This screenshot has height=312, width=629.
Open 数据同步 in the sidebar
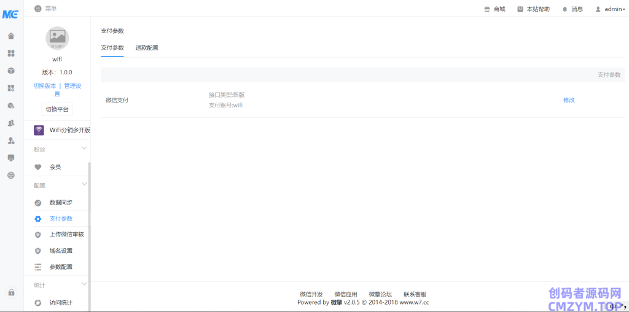[x=61, y=203]
